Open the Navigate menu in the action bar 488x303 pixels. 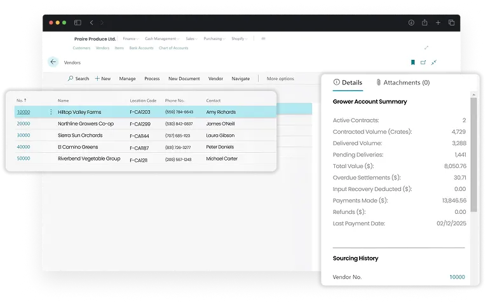[x=240, y=79]
